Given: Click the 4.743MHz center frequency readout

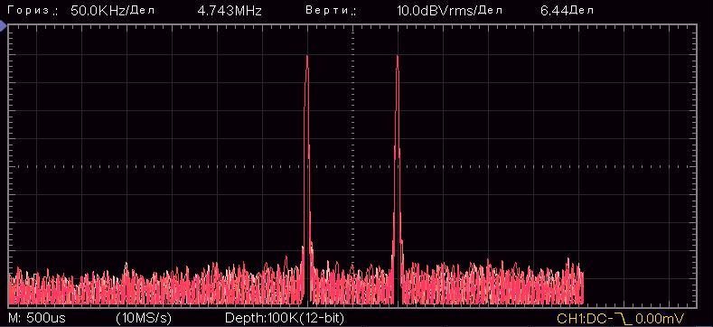Looking at the screenshot, I should point(230,11).
